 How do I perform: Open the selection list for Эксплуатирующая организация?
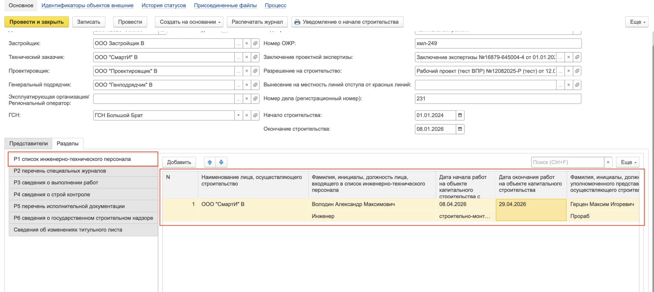tap(239, 99)
